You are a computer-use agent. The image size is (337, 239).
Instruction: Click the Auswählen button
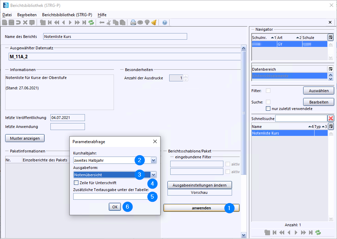(x=318, y=91)
